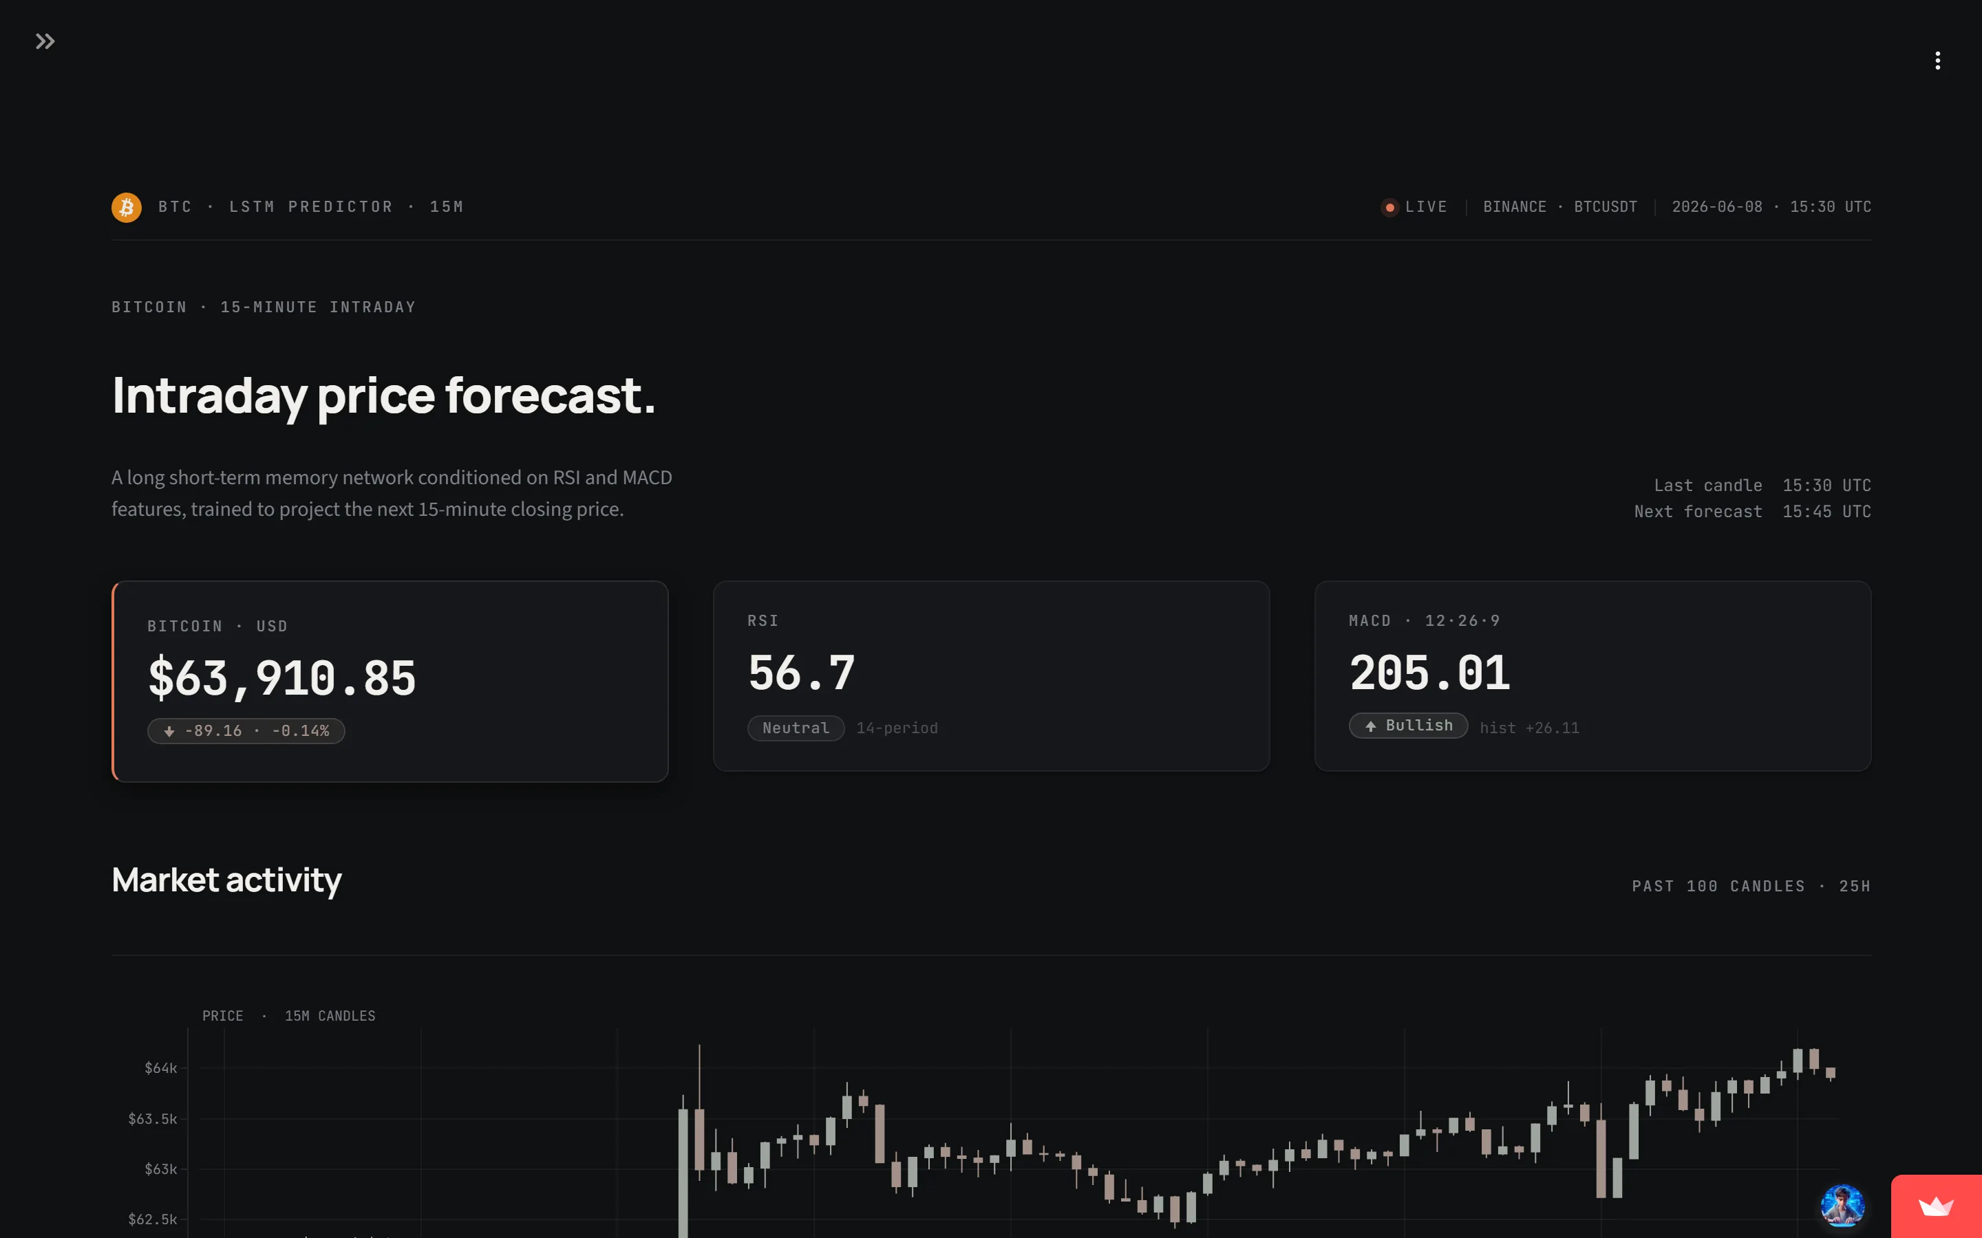Click the Intraday price forecast heading
This screenshot has width=1982, height=1238.
click(x=383, y=395)
